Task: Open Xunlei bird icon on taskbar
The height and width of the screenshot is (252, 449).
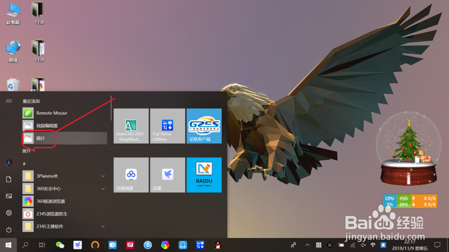Action: [x=78, y=245]
